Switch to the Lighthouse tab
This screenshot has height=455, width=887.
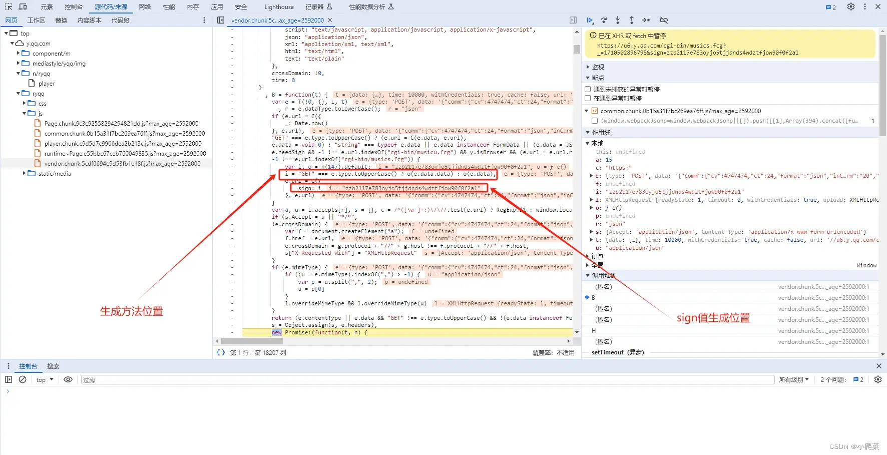coord(279,7)
